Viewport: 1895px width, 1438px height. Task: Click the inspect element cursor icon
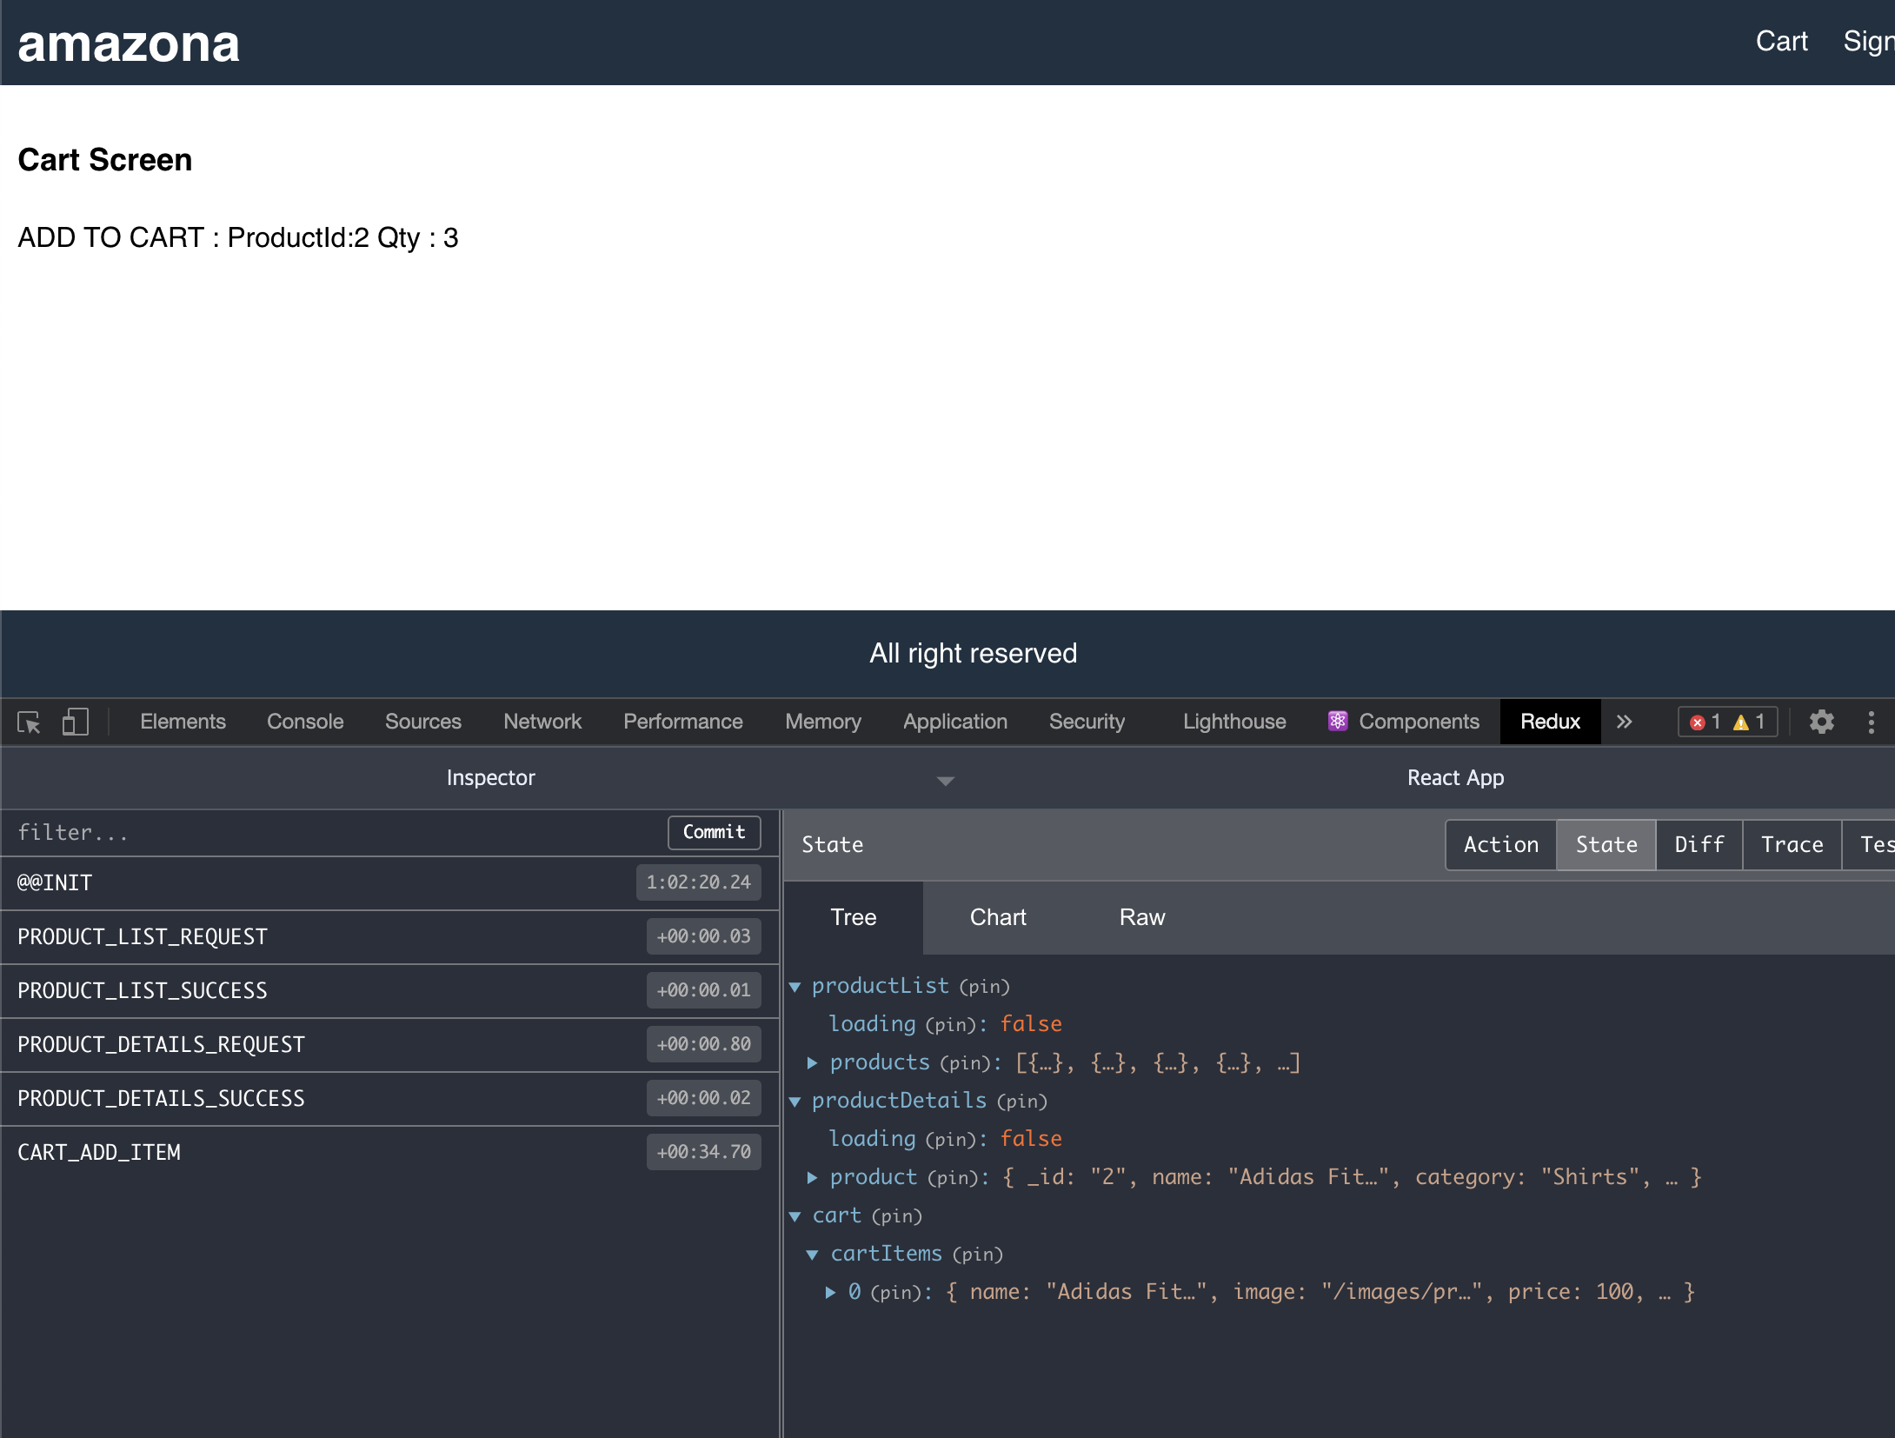(x=29, y=722)
